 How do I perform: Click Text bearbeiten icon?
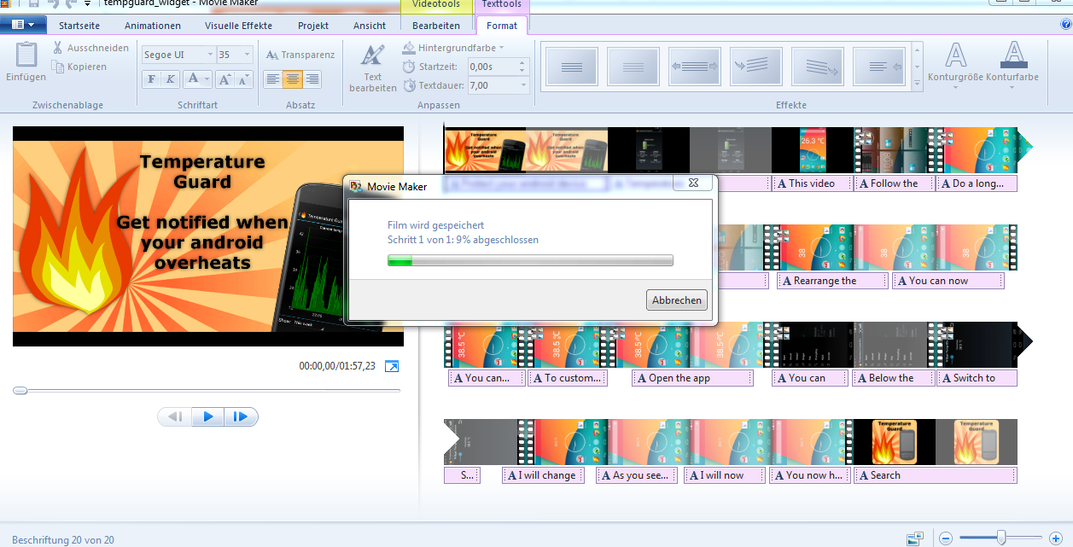(x=372, y=55)
